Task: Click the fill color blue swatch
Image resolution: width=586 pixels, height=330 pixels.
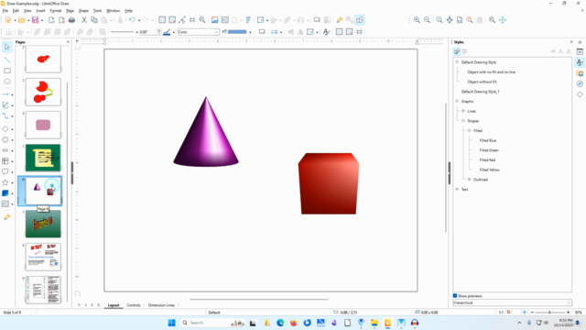Action: (x=237, y=32)
